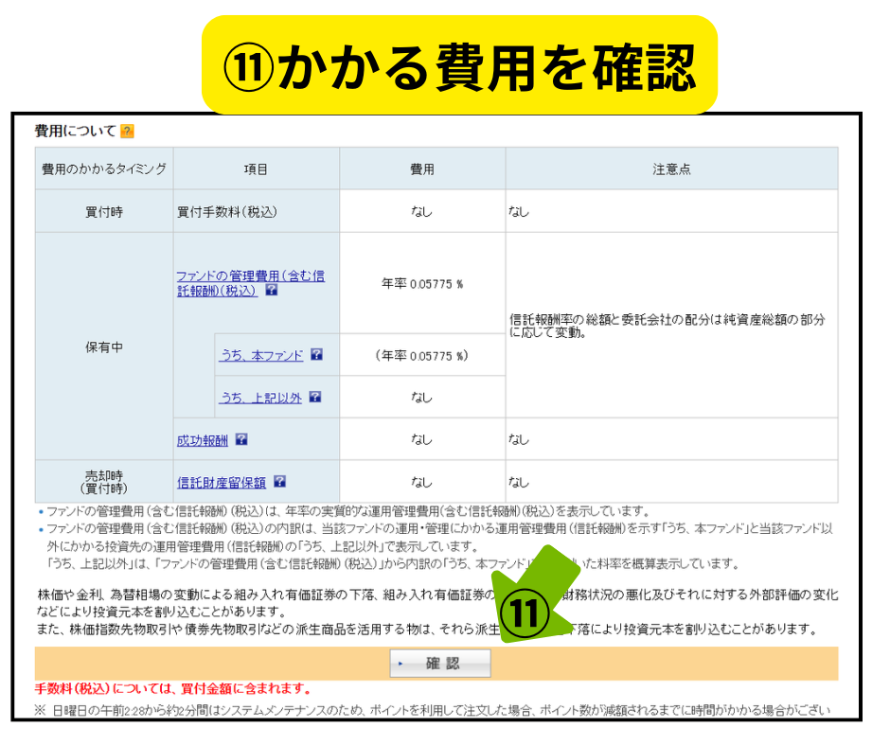Select the 費用のかかるタイミング column header
The height and width of the screenshot is (746, 890).
coord(104,169)
